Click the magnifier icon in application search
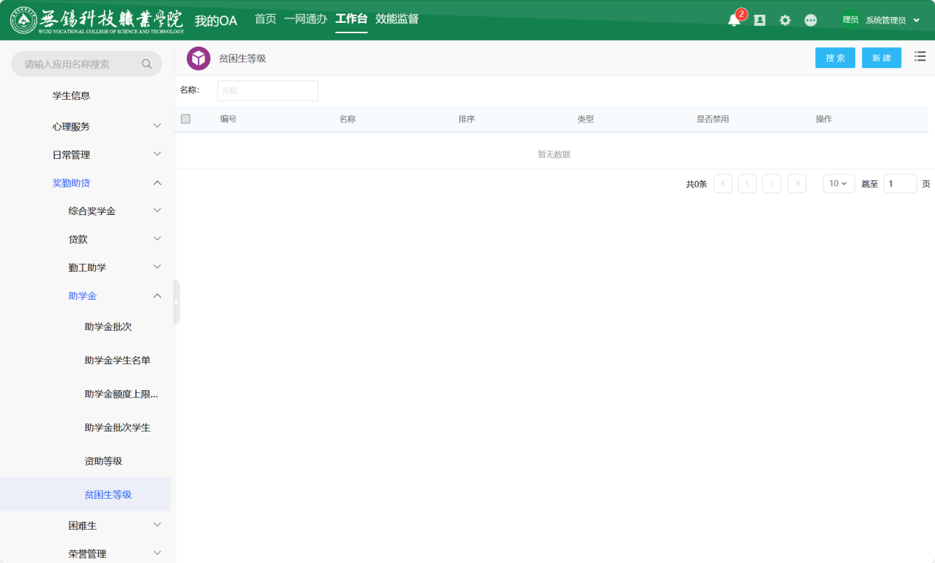Image resolution: width=935 pixels, height=563 pixels. pos(146,64)
